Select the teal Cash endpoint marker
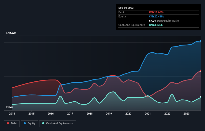 tap(201, 97)
